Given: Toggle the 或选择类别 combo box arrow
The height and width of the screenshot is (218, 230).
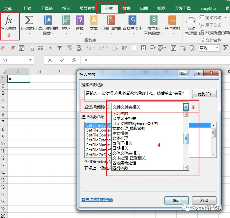Looking at the screenshot, I should tap(186, 107).
